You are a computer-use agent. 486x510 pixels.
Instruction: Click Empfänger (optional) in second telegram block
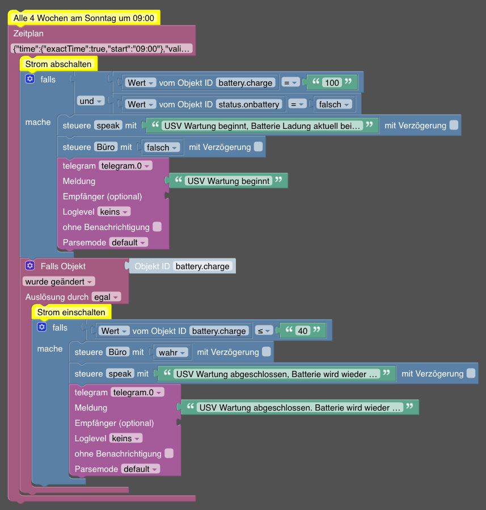click(115, 423)
